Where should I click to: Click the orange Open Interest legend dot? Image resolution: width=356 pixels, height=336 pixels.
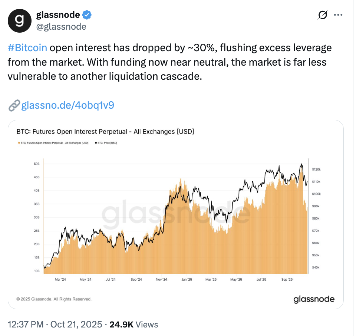click(x=19, y=142)
